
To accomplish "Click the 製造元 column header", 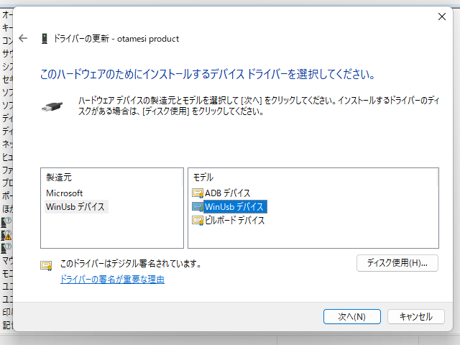I will click(x=59, y=177).
